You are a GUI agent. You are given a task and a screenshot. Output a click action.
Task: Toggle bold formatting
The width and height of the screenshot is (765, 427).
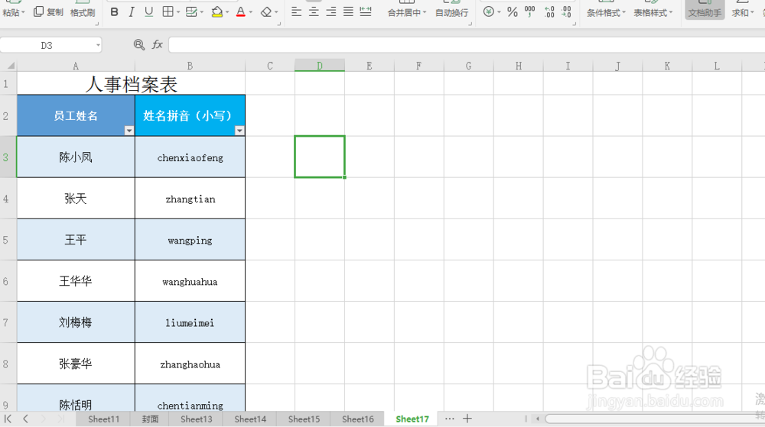pyautogui.click(x=114, y=12)
